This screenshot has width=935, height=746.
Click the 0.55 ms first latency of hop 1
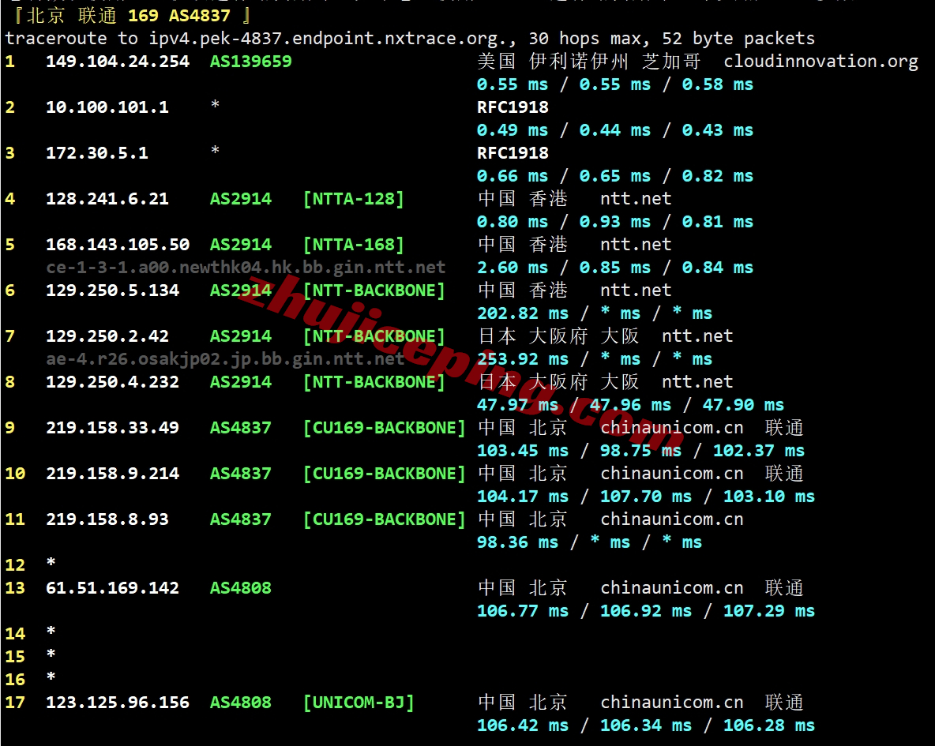(513, 84)
